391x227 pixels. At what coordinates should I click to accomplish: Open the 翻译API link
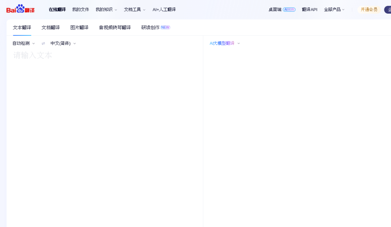coord(309,9)
